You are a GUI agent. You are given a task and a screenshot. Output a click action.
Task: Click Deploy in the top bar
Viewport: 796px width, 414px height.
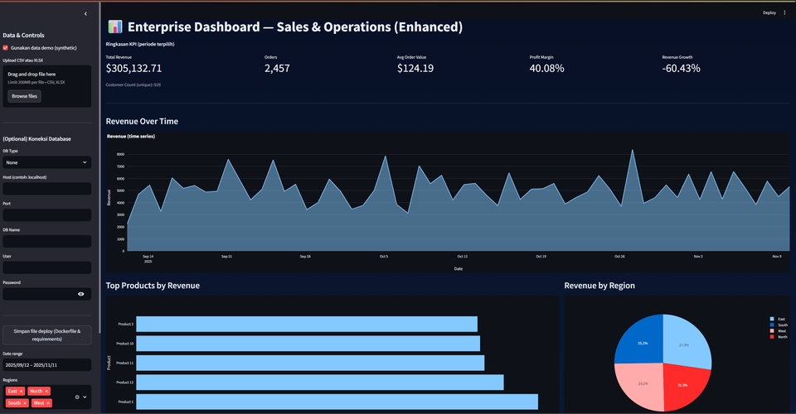point(769,12)
